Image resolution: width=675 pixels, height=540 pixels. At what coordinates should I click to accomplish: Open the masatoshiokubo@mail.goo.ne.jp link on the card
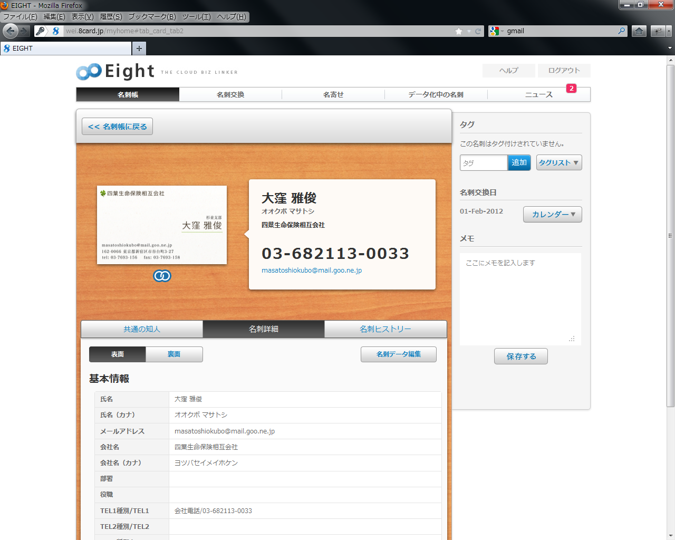(x=312, y=271)
